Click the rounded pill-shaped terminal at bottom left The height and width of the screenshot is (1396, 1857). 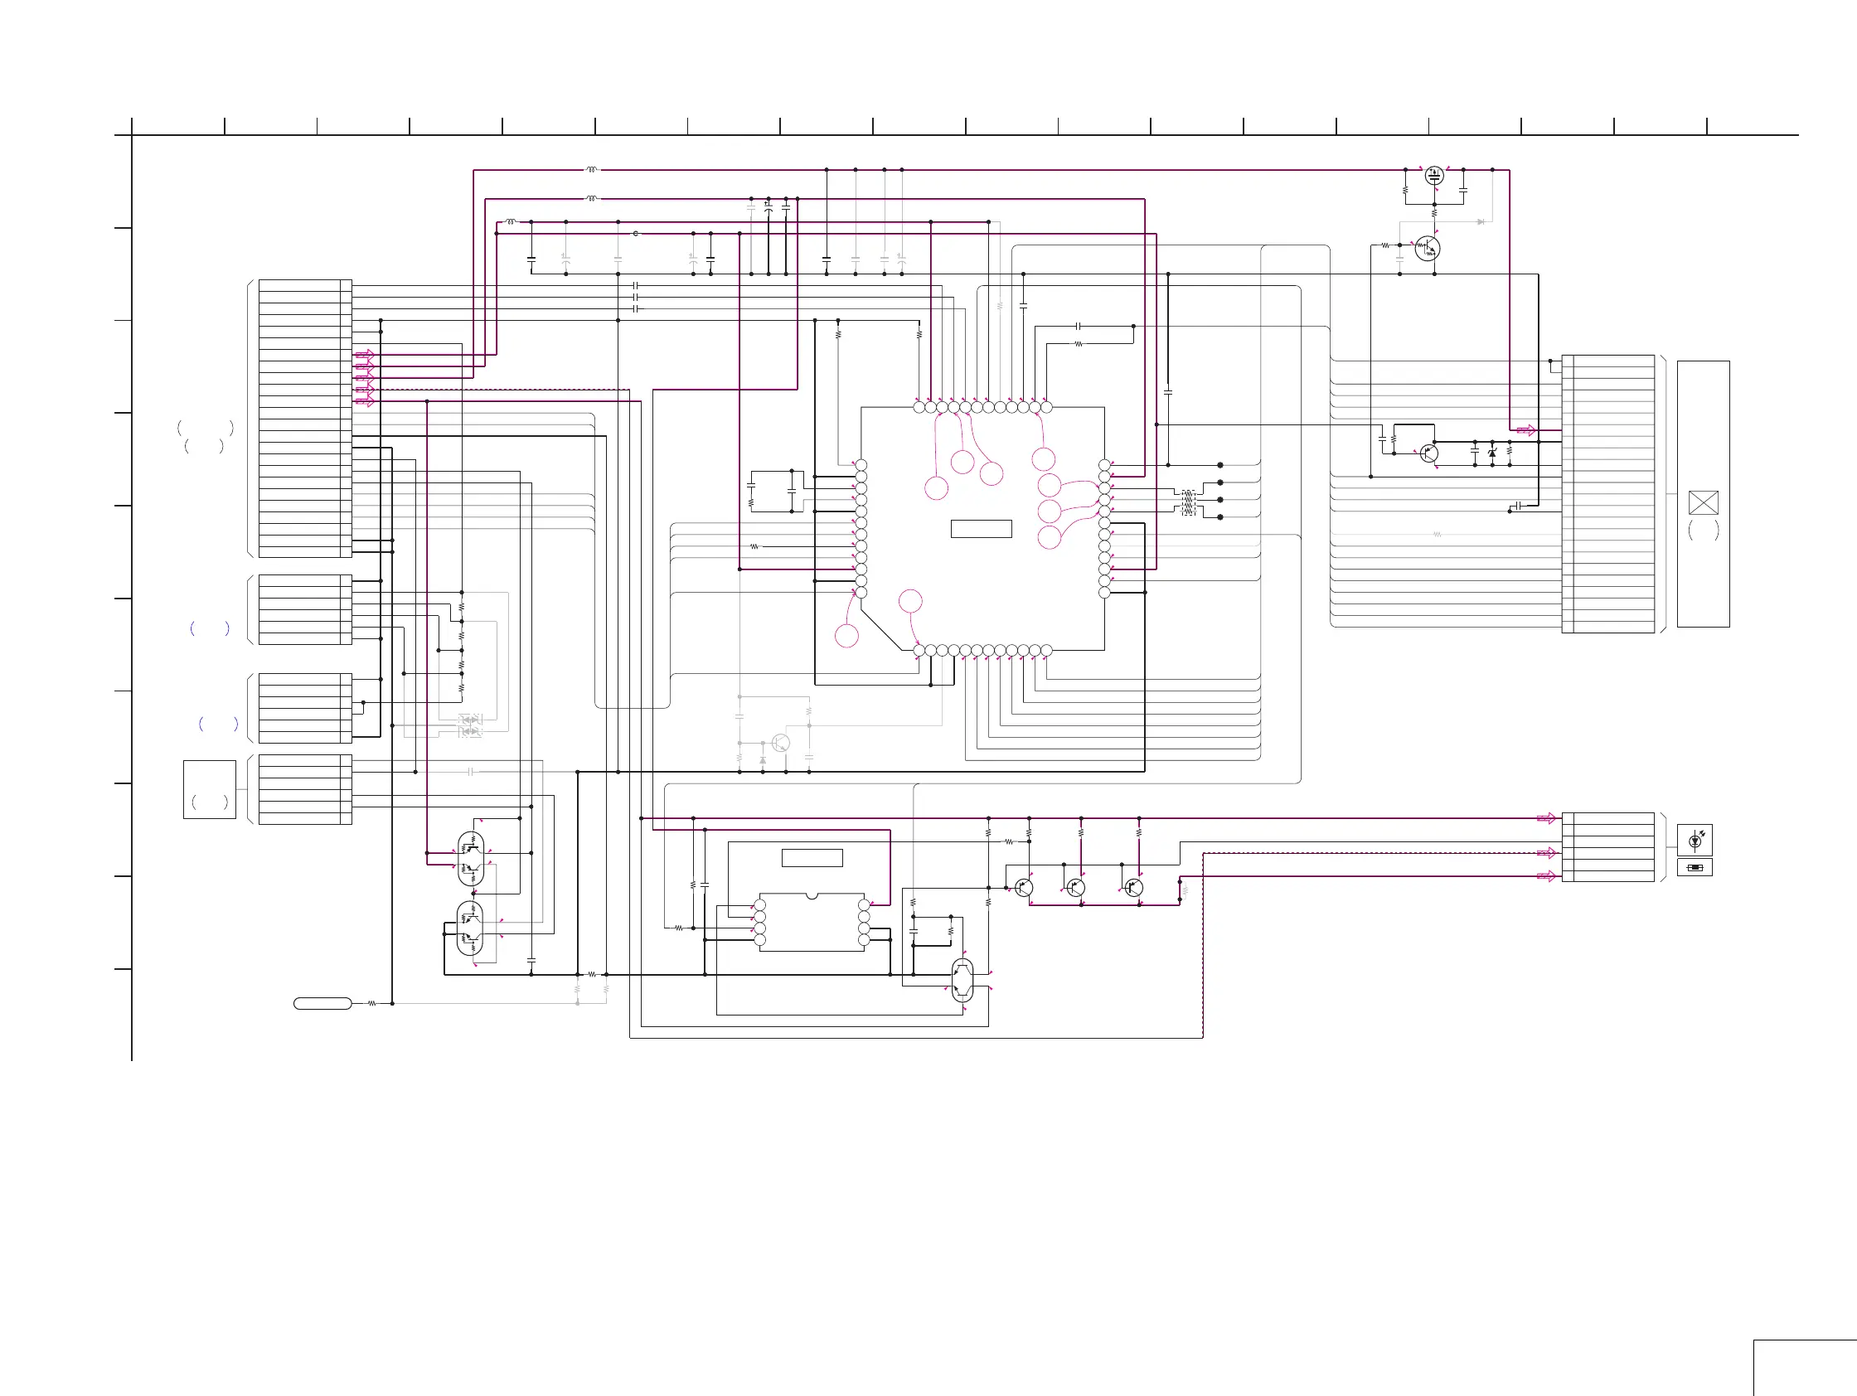pos(322,1003)
